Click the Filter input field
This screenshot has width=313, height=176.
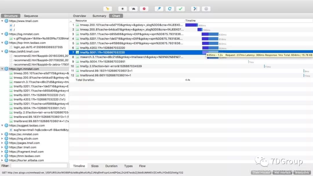[39, 166]
